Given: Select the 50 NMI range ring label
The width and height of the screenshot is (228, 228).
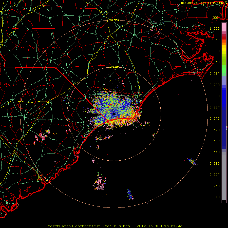Looking at the screenshot, I should (114, 67).
